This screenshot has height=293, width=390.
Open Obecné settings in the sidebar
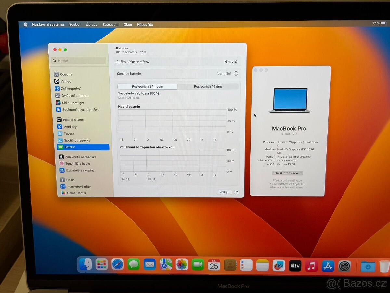click(x=67, y=74)
